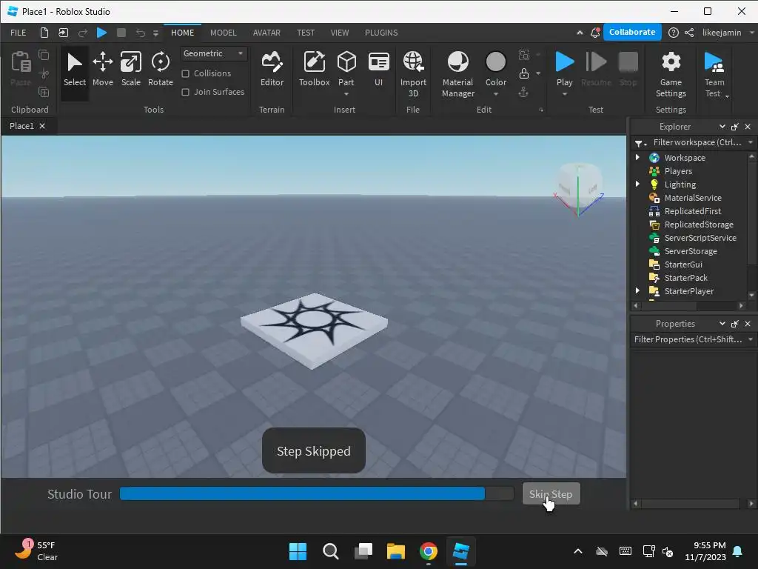Screen dimensions: 758x569
Task: Click the share icon beside username
Action: 689,33
